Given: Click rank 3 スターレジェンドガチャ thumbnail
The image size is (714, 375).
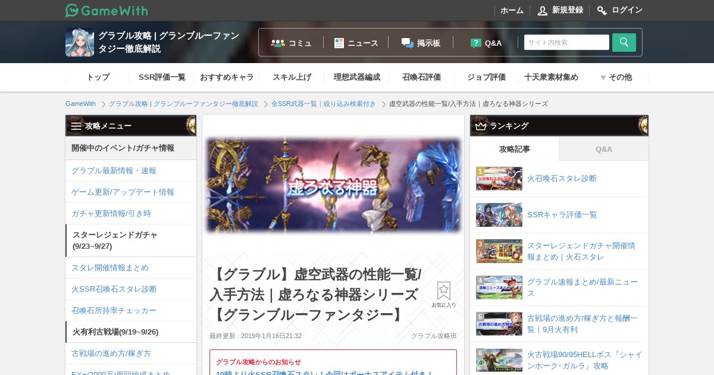Looking at the screenshot, I should pyautogui.click(x=499, y=251).
